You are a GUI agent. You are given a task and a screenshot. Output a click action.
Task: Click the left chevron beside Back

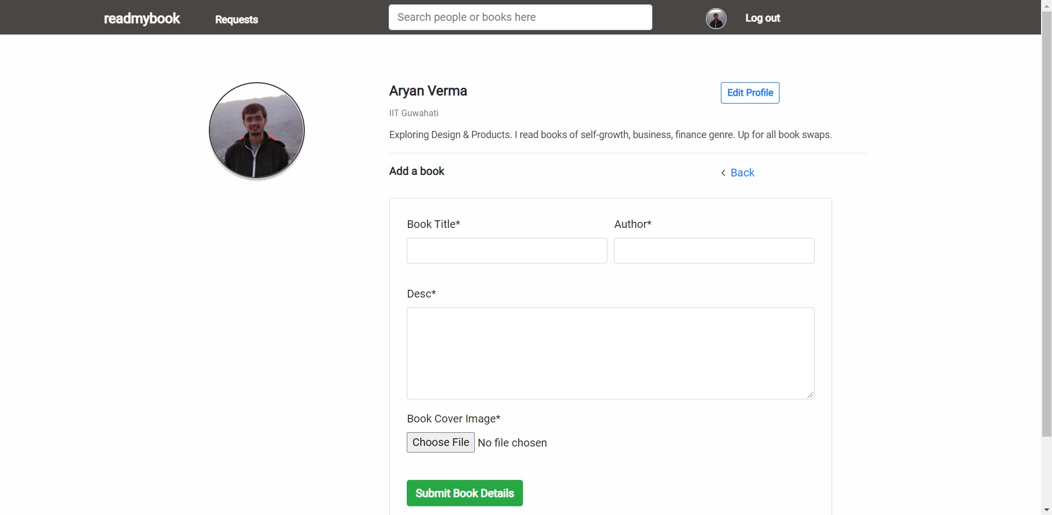(x=723, y=173)
